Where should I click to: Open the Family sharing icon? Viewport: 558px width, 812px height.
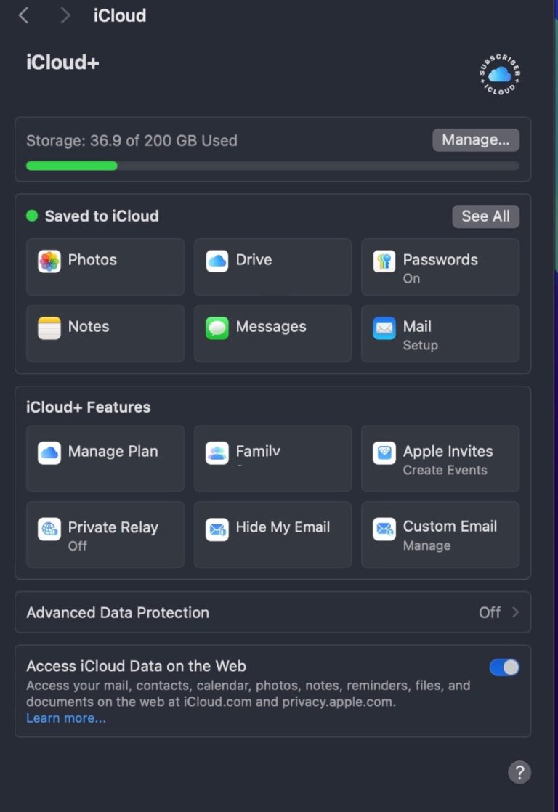click(x=217, y=453)
